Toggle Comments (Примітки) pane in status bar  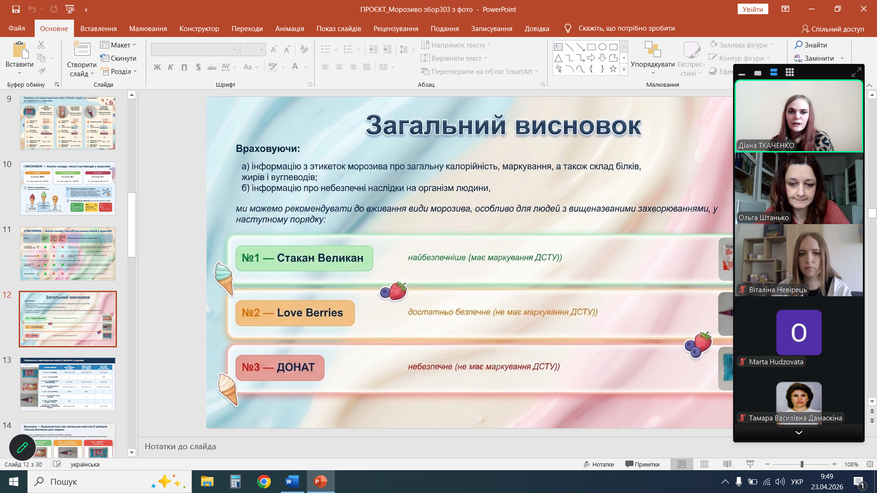(642, 464)
